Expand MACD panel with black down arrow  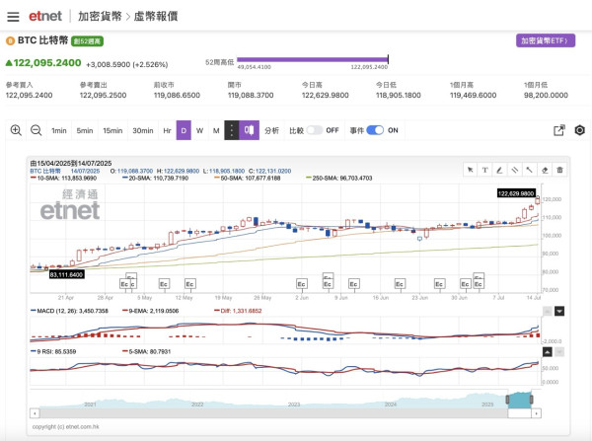click(x=559, y=311)
